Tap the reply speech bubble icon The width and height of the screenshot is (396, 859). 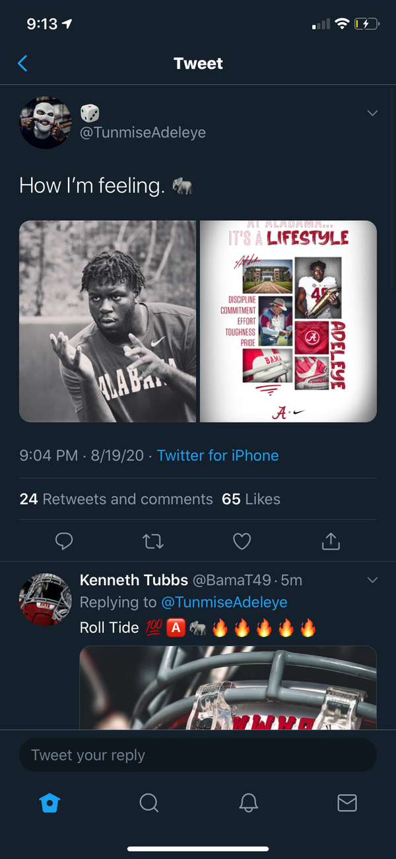point(64,542)
